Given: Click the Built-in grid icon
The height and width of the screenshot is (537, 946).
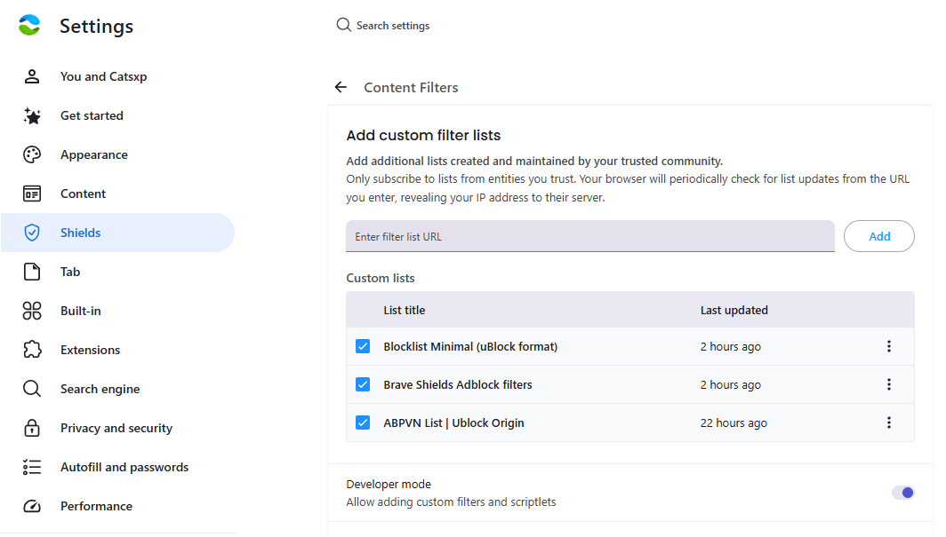Looking at the screenshot, I should coord(32,311).
